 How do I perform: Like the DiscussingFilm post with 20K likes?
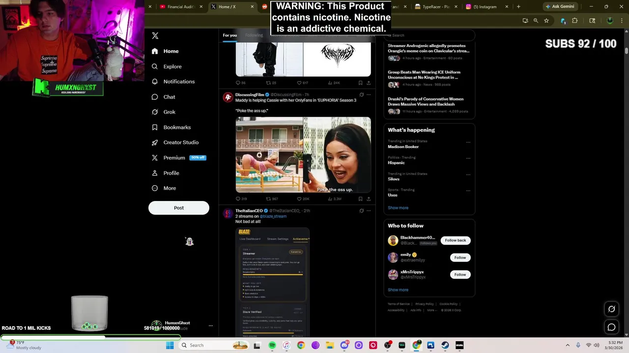pos(303,199)
